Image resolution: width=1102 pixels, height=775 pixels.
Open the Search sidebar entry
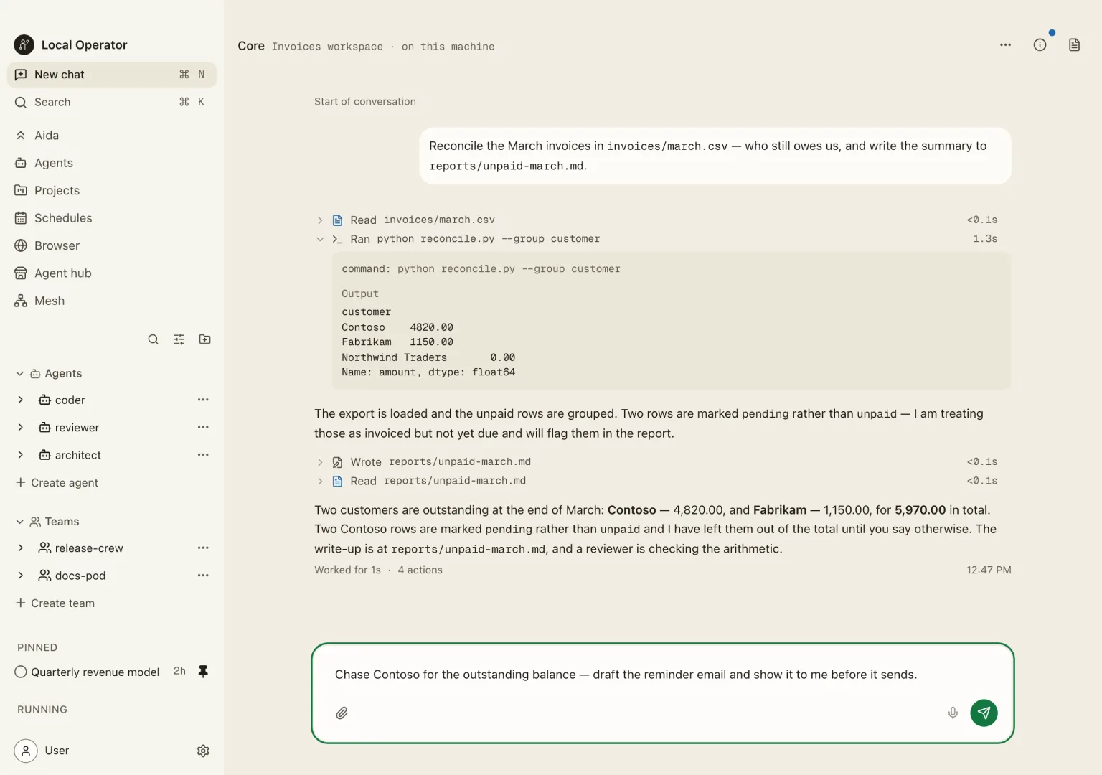coord(111,102)
